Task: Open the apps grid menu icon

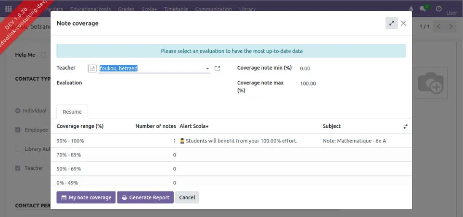Action: (x=8, y=9)
